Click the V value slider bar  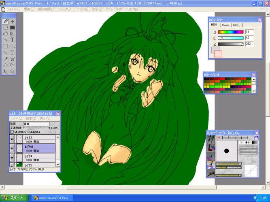coord(231,44)
